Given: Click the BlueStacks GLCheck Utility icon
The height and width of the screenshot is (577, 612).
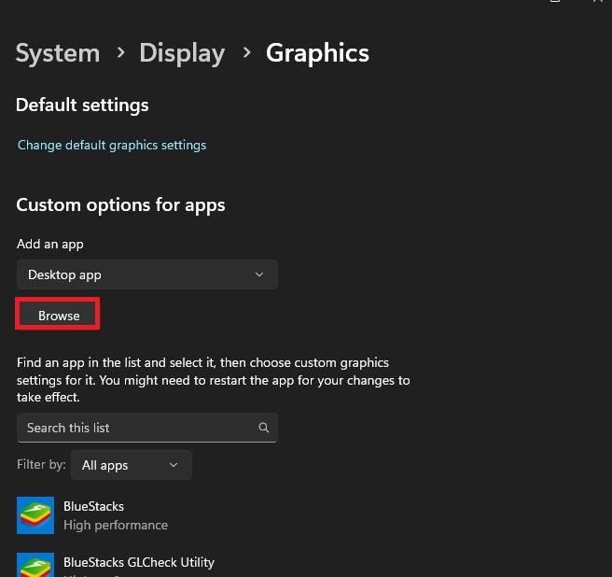Looking at the screenshot, I should coord(35,566).
